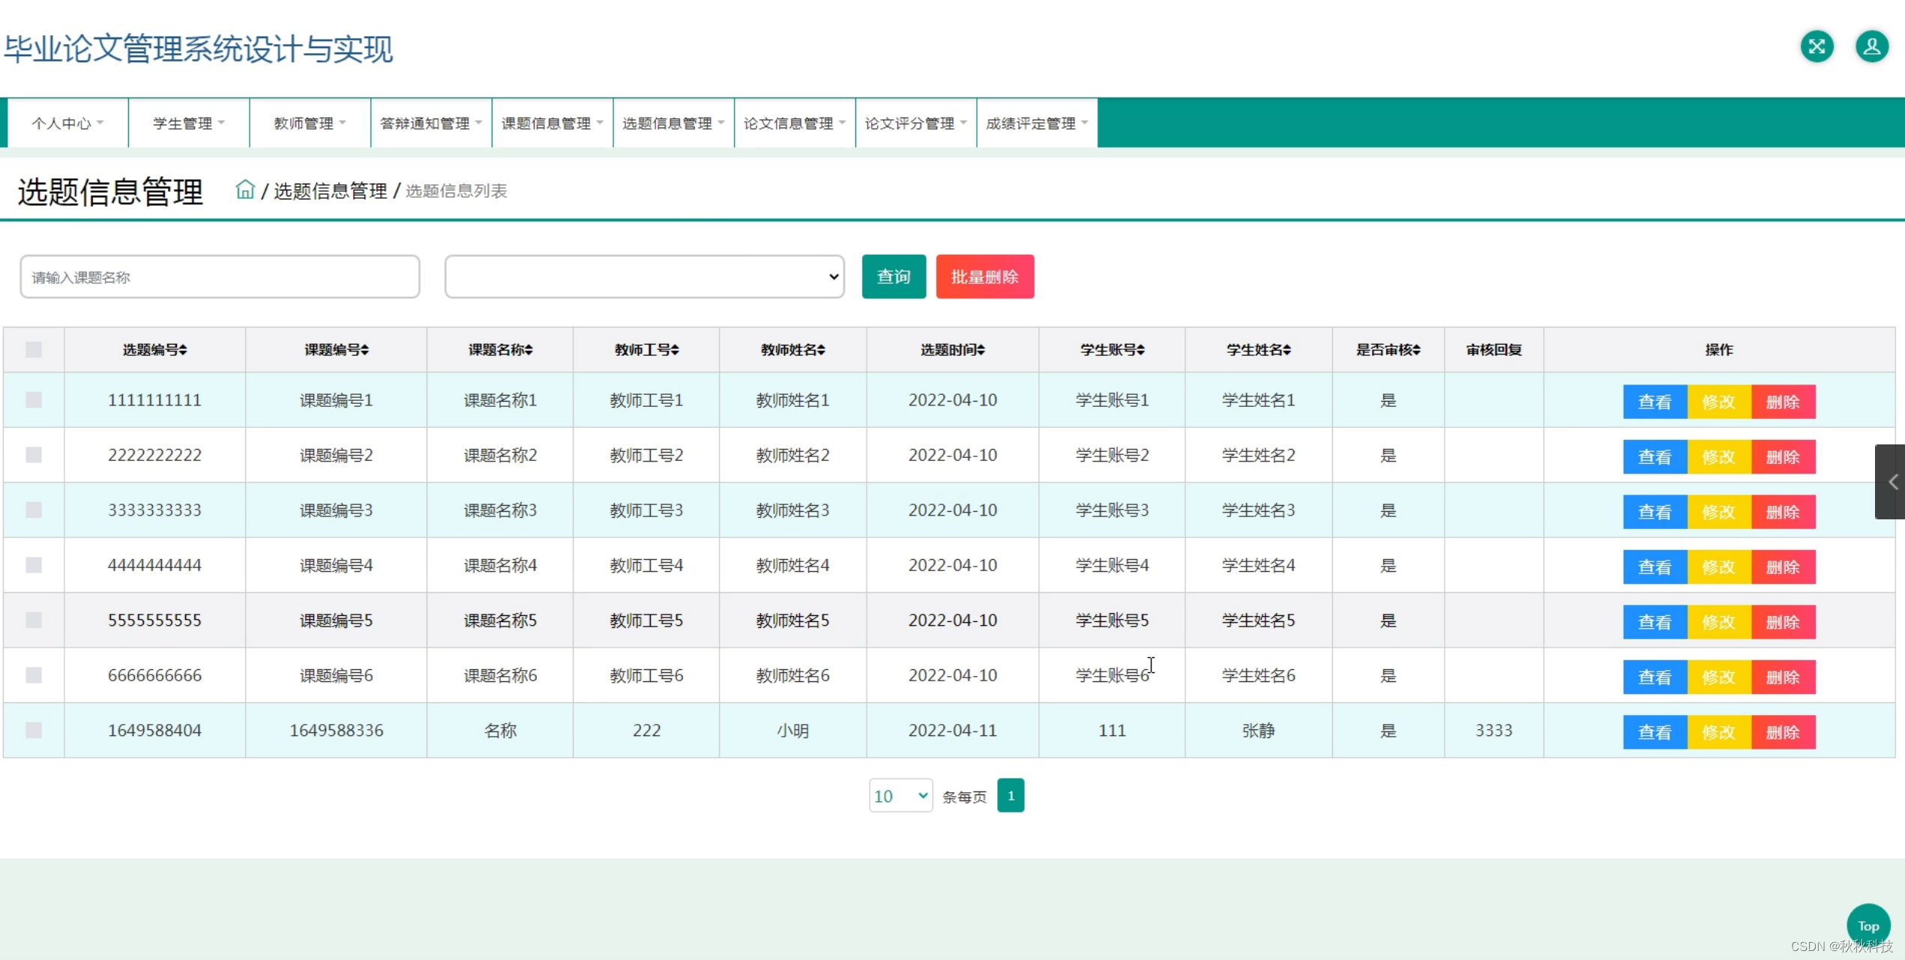Open the per-page dropdown showing 10

coord(899,795)
